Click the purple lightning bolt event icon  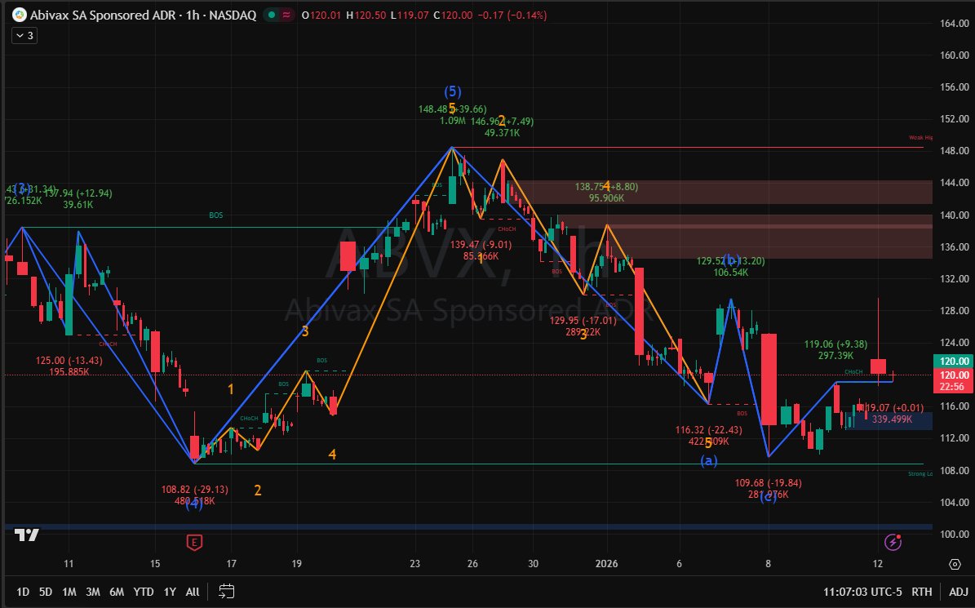click(x=893, y=542)
